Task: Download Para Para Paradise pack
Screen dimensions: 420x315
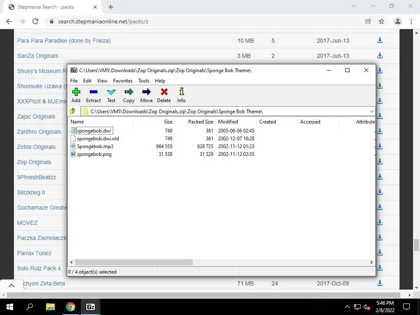Action: (380, 41)
